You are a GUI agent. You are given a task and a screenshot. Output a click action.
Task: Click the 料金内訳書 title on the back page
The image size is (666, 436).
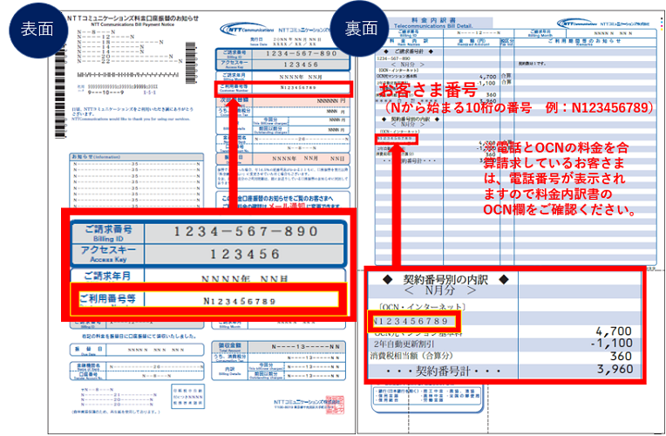(433, 20)
